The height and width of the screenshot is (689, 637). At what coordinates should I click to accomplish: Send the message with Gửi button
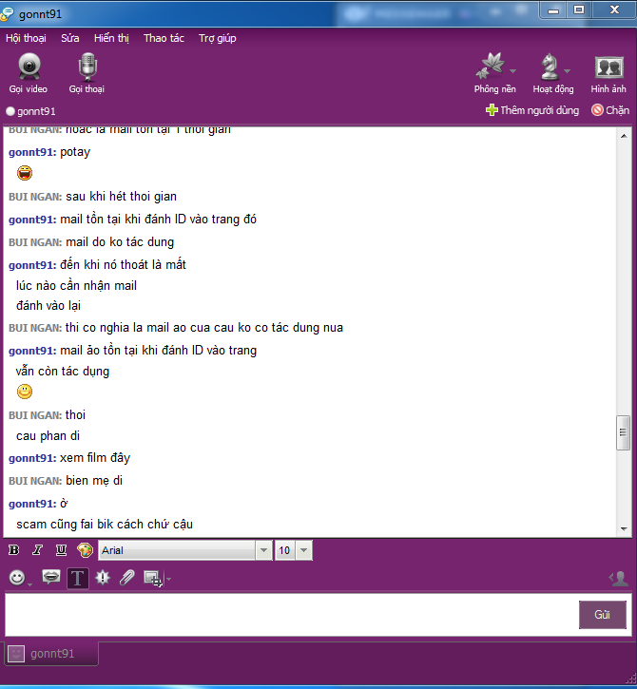pos(602,614)
